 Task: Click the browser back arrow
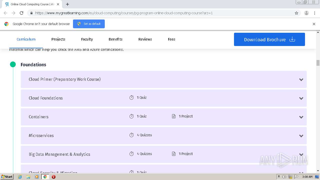pyautogui.click(x=5, y=13)
